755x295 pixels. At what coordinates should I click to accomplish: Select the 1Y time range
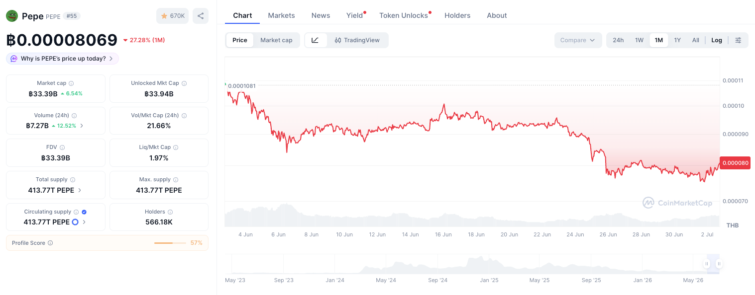[677, 40]
